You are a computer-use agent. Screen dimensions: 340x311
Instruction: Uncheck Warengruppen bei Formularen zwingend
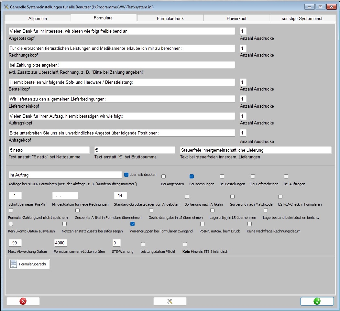(x=133, y=224)
